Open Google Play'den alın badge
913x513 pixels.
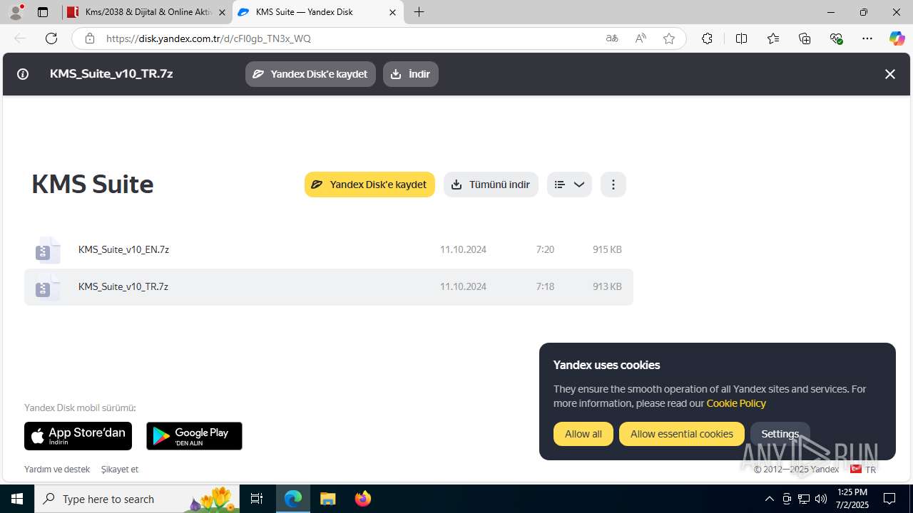click(194, 436)
